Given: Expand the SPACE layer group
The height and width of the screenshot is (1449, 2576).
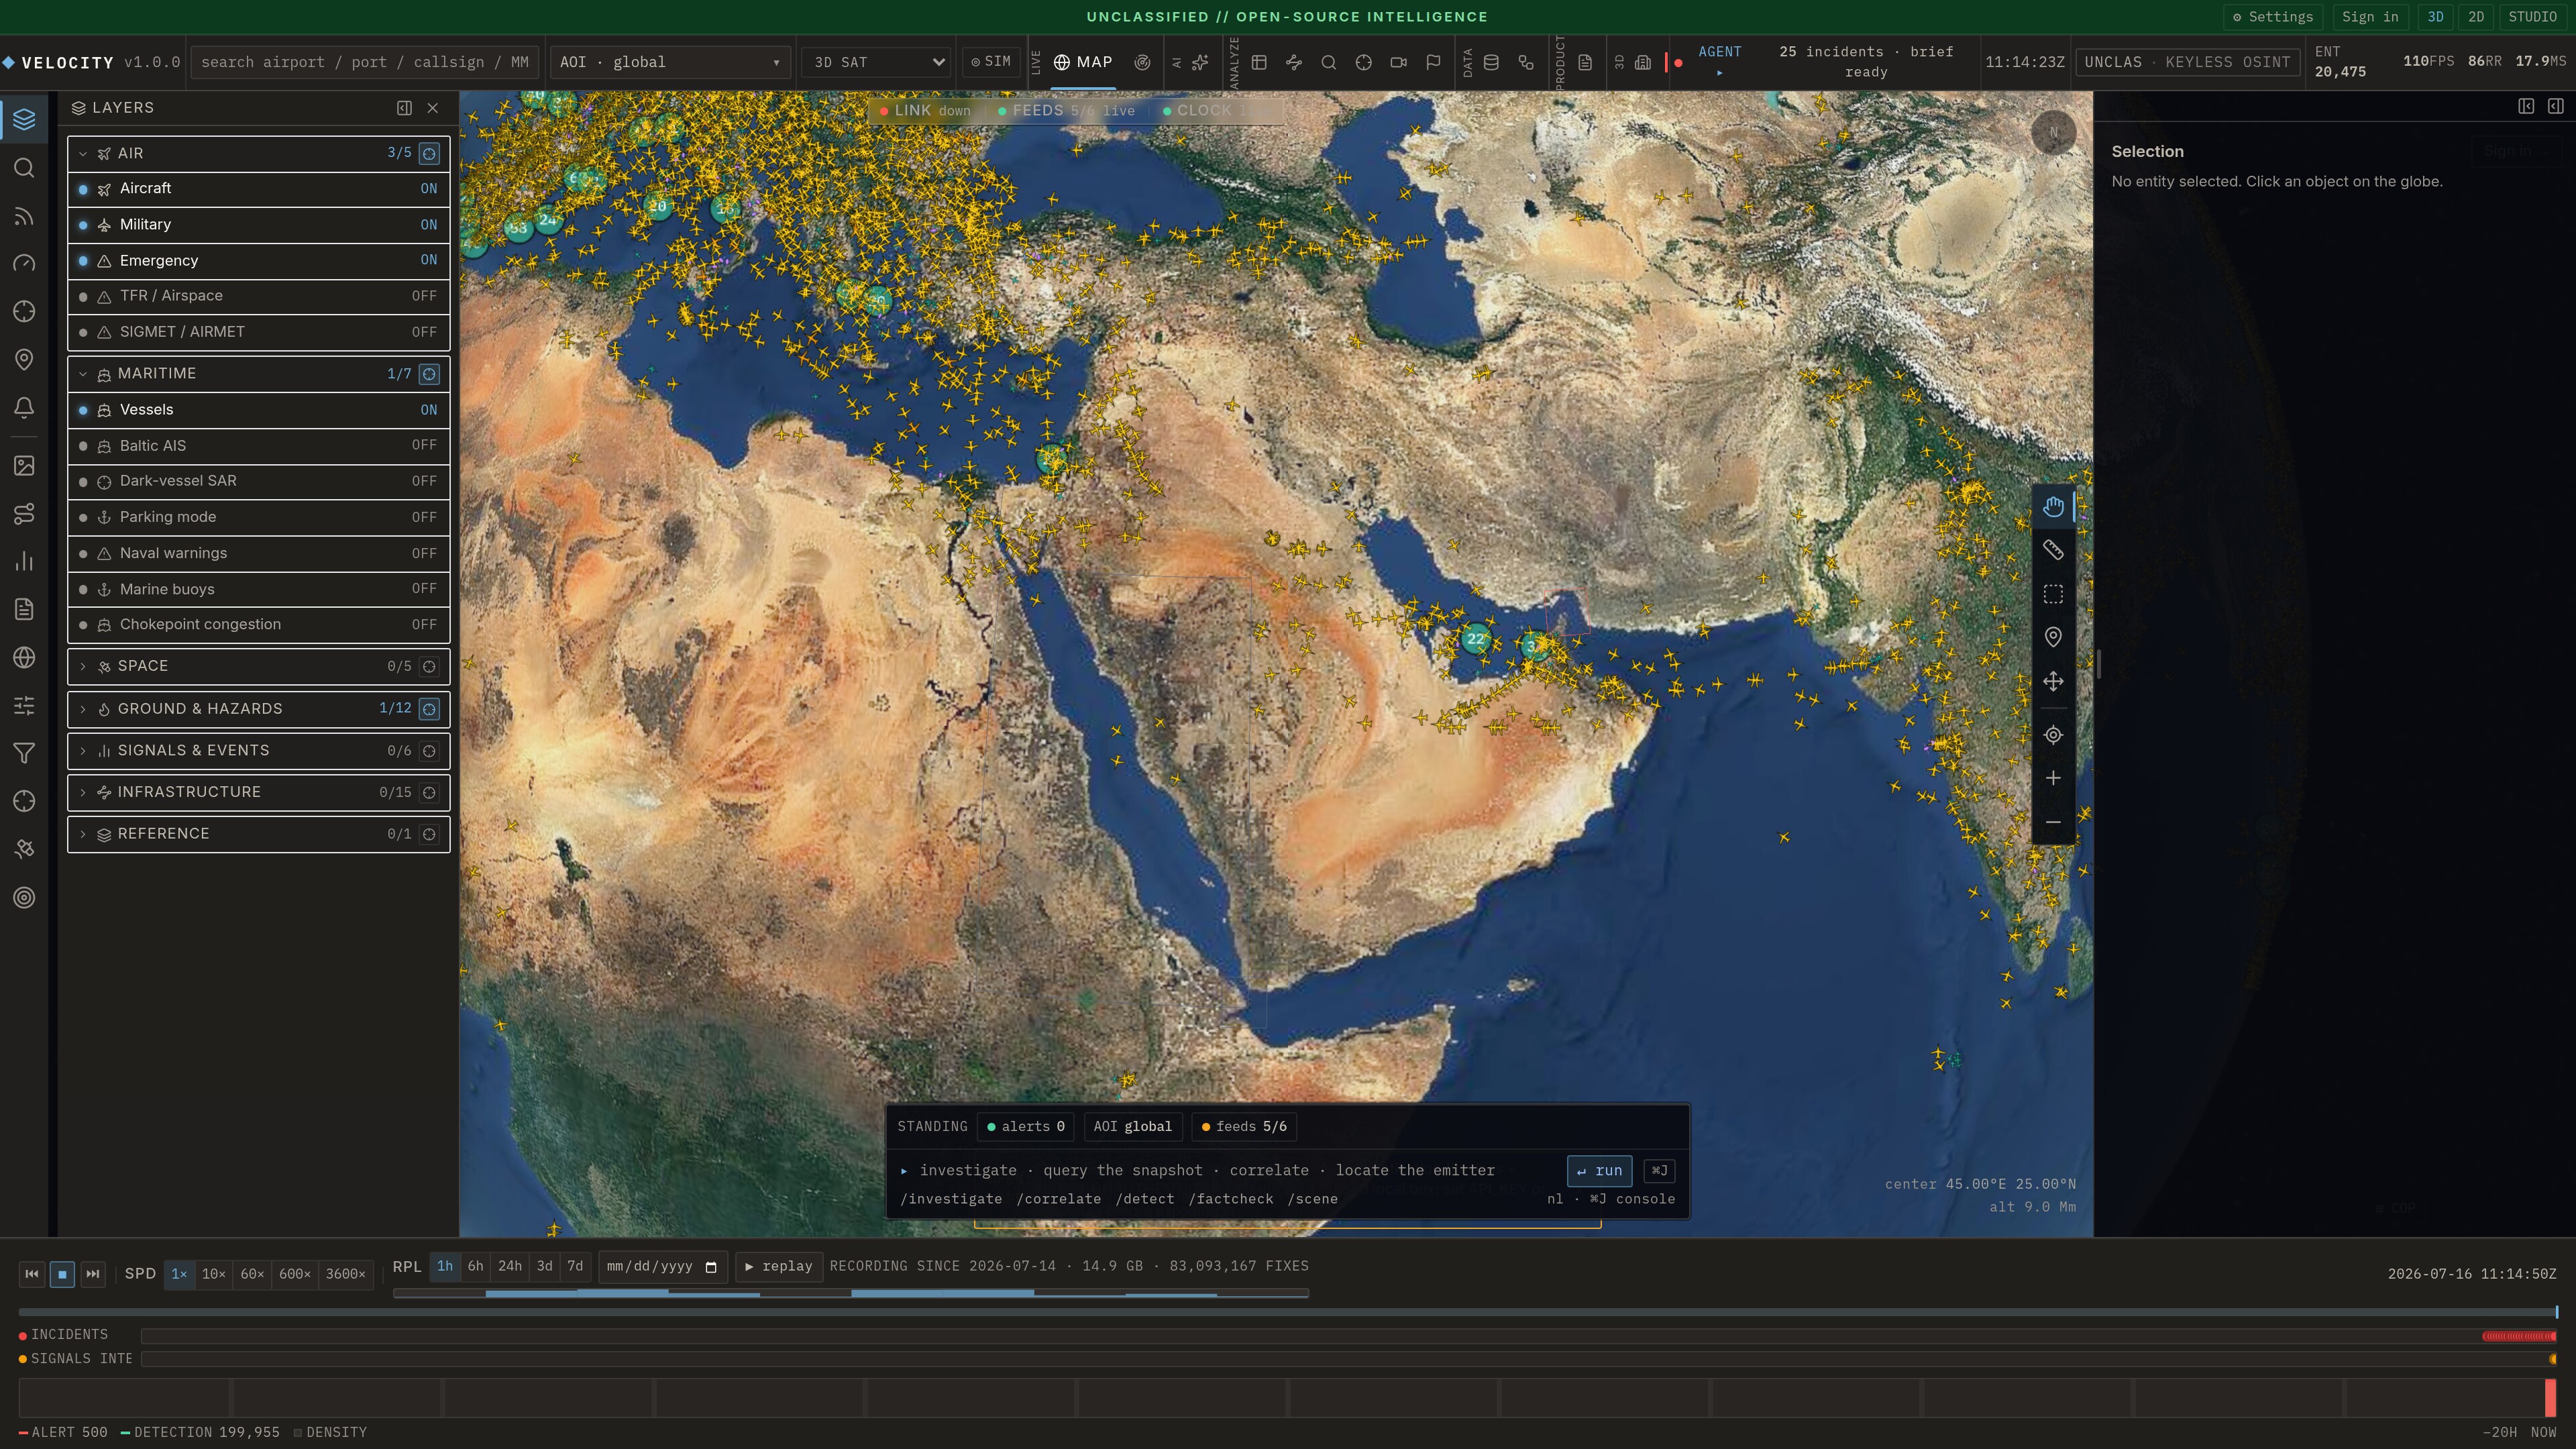Looking at the screenshot, I should [x=258, y=666].
